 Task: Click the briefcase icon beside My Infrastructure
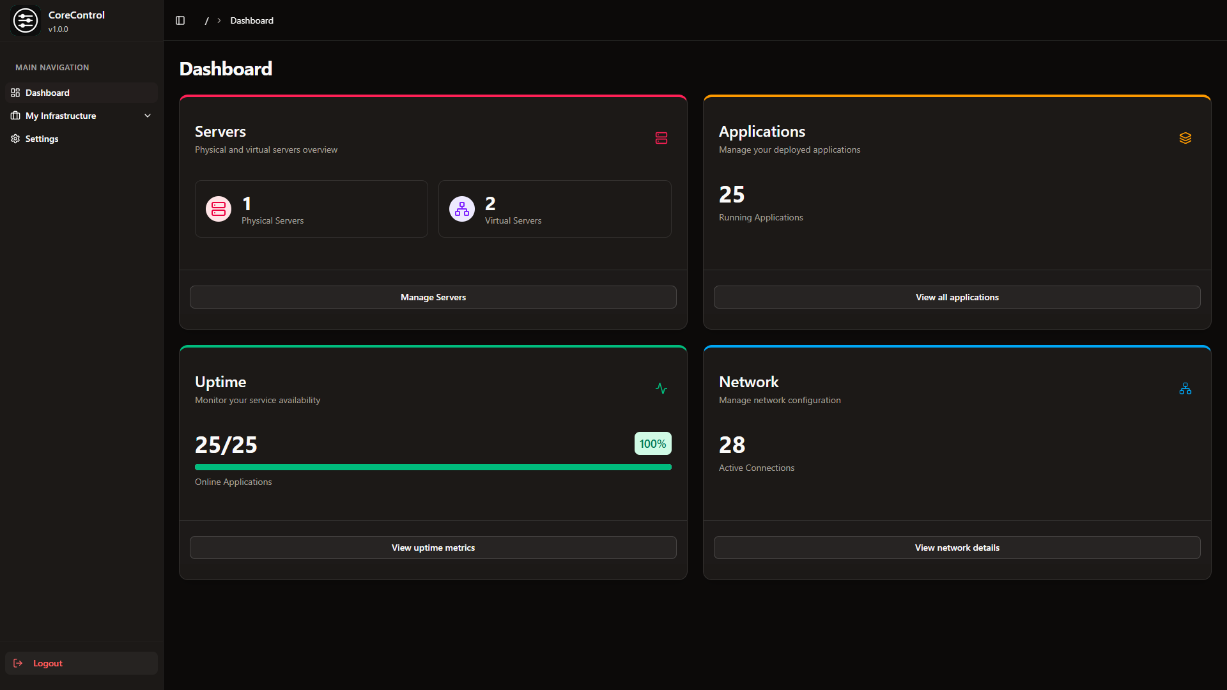15,116
